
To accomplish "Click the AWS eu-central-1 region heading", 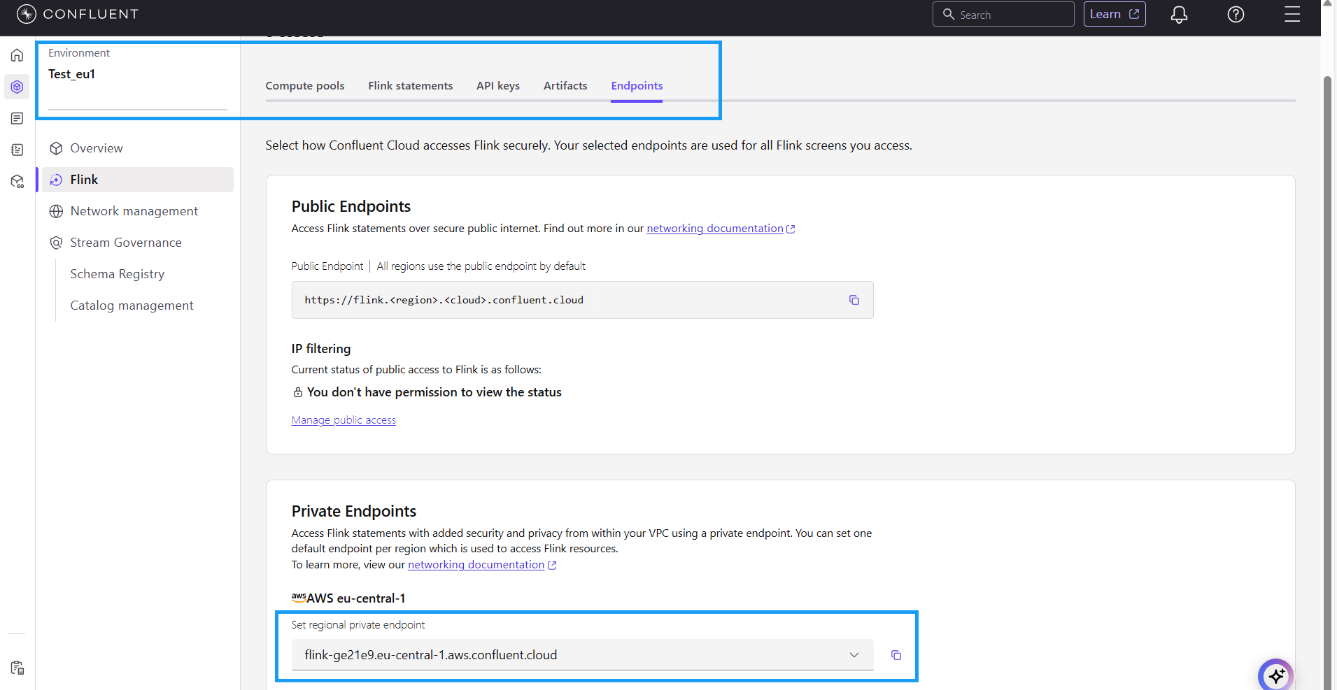I will point(348,598).
